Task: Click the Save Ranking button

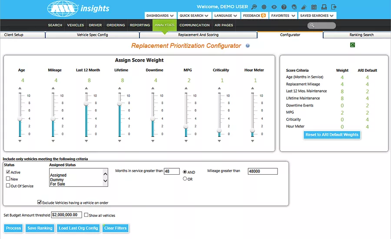Action: click(x=40, y=228)
